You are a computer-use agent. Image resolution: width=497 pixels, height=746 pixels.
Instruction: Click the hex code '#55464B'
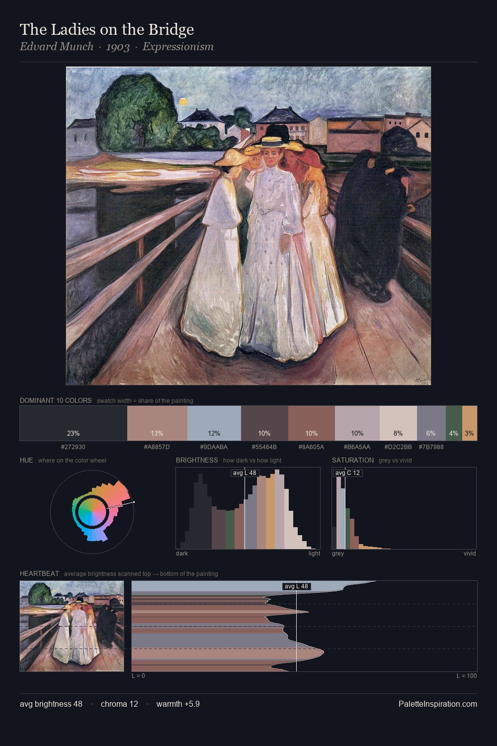(264, 447)
